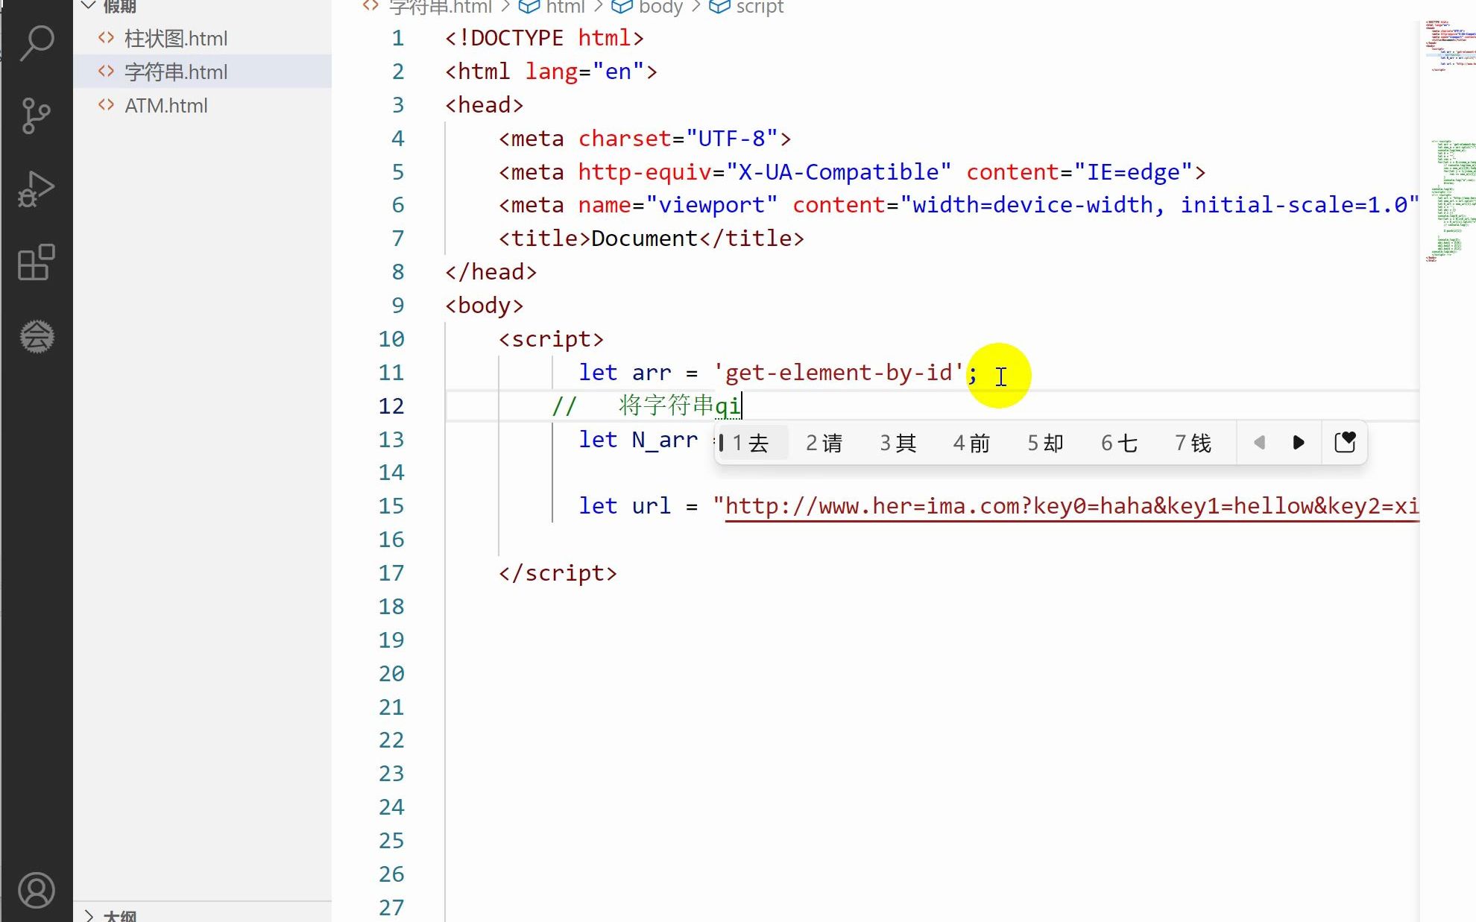The image size is (1476, 922).
Task: Go to next IME candidate page
Action: (x=1298, y=443)
